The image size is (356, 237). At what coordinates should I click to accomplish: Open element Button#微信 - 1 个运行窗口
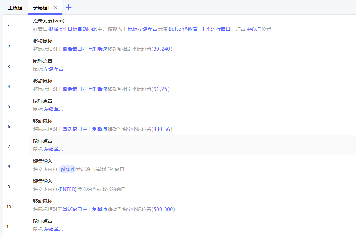199,29
